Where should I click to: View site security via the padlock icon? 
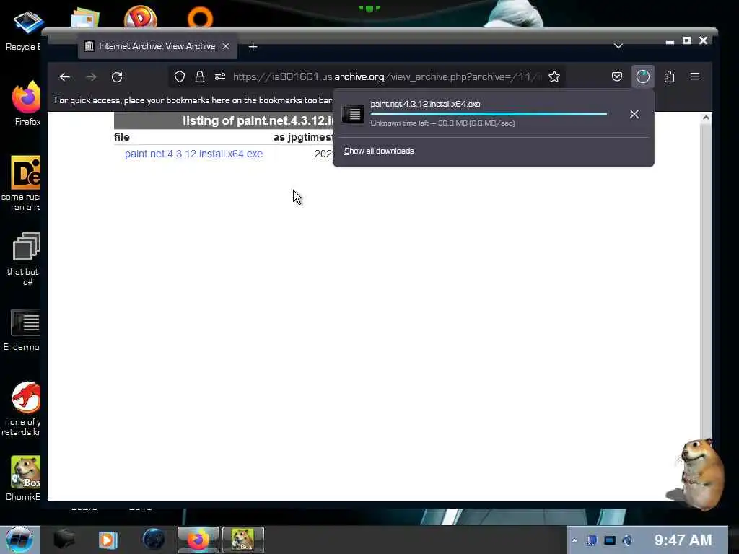pos(200,76)
